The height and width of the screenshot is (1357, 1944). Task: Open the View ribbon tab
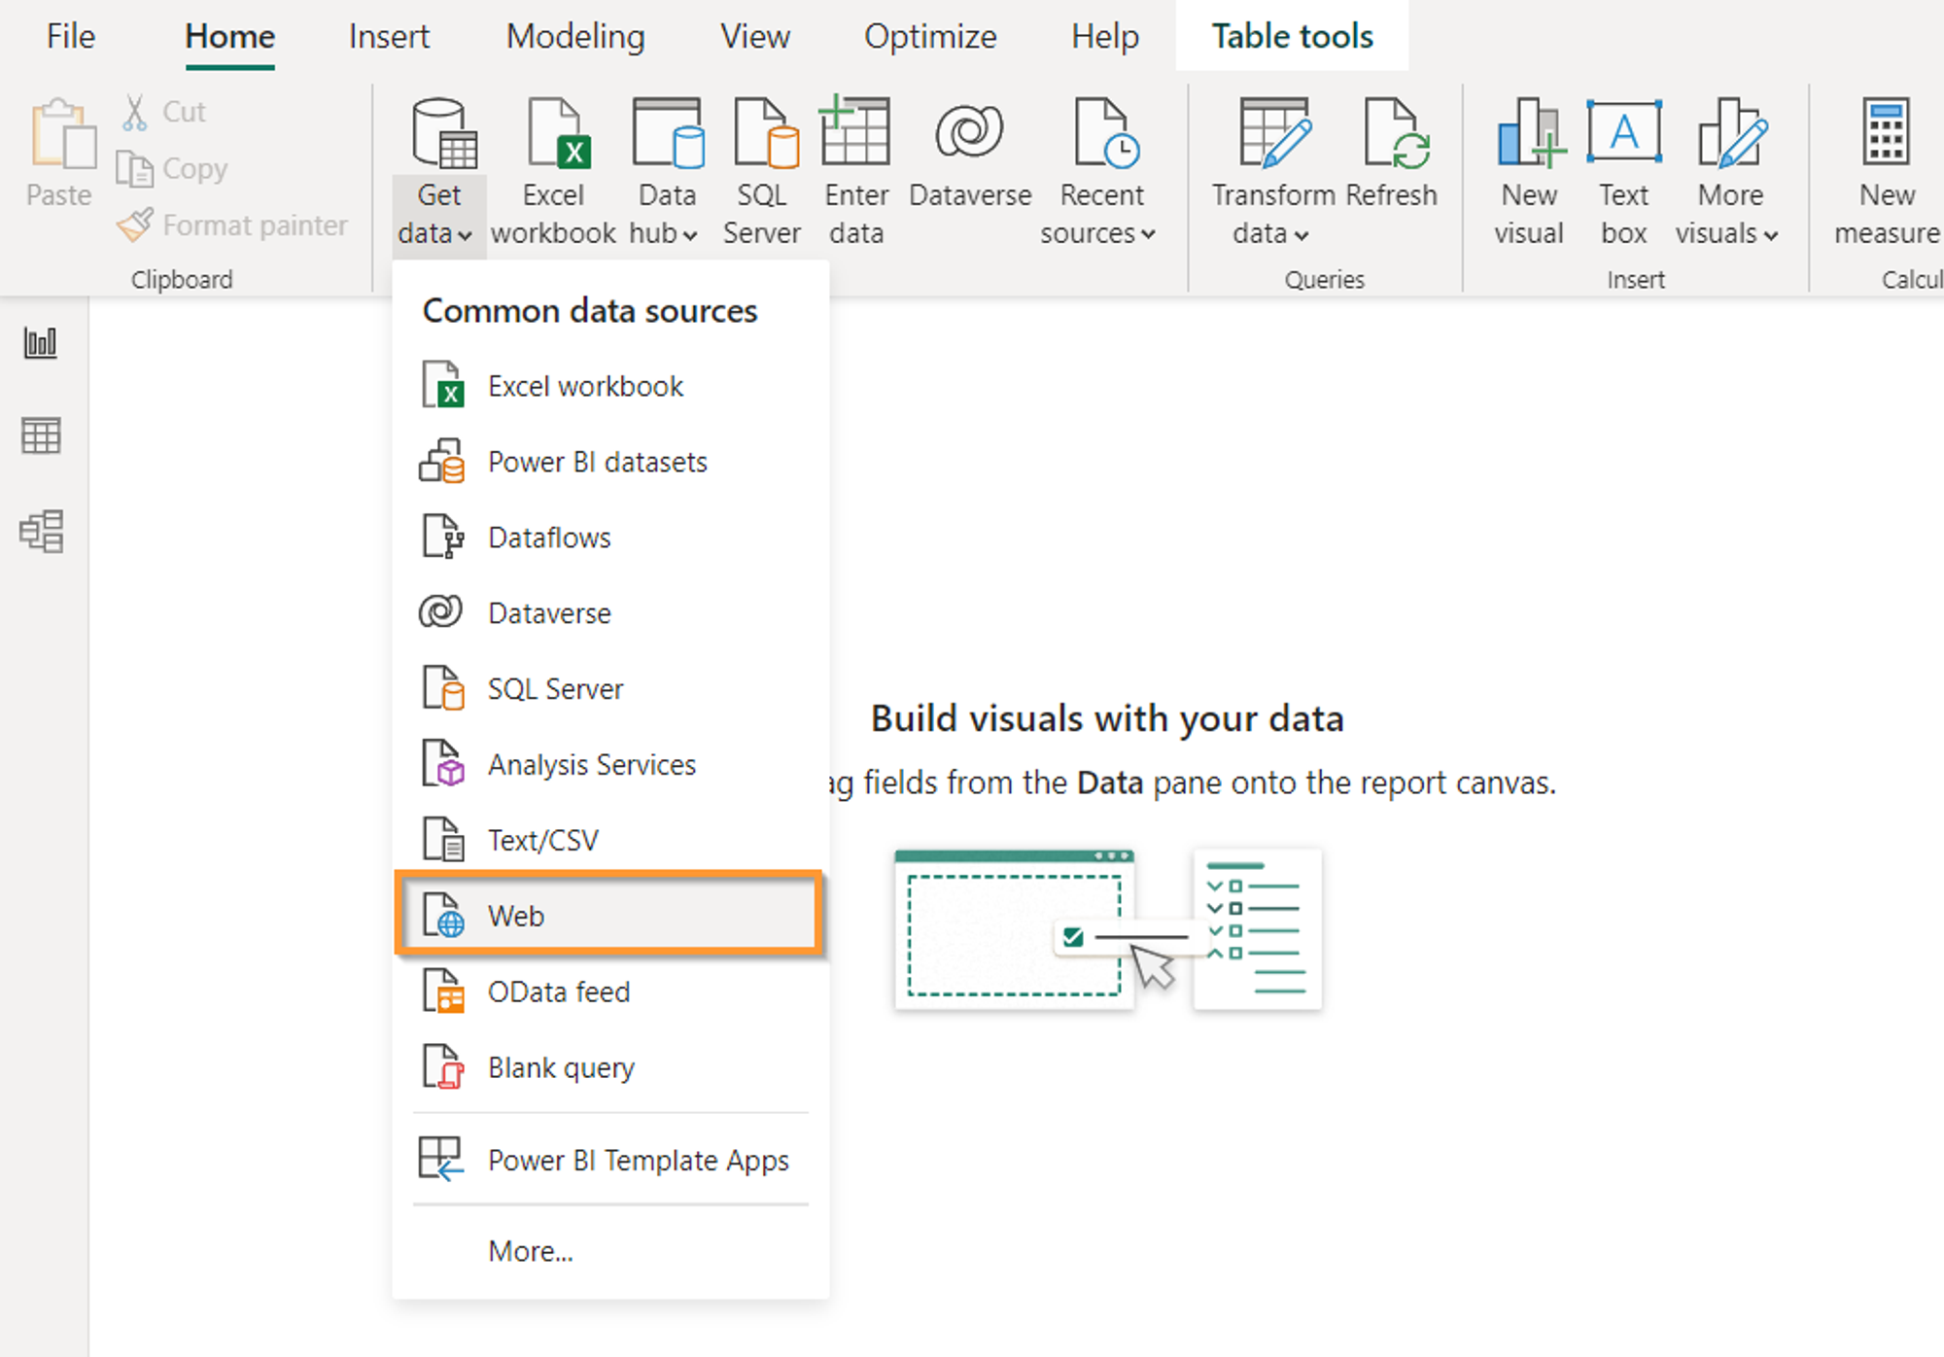pos(755,36)
